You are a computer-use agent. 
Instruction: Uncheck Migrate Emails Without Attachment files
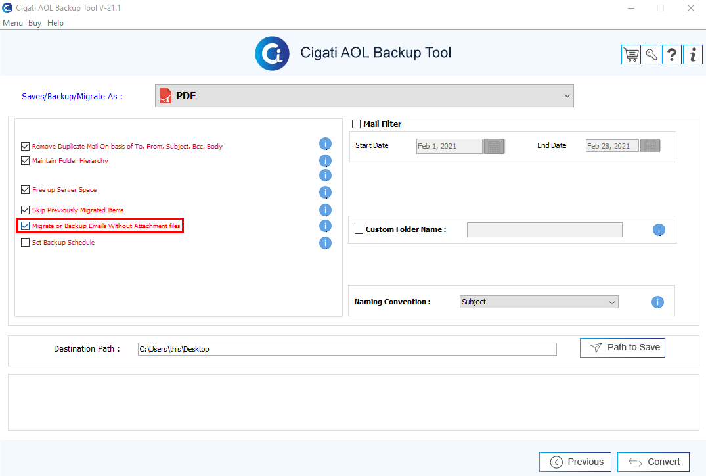(25, 226)
